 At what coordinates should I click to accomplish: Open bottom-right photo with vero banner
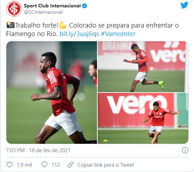pyautogui.click(x=143, y=118)
